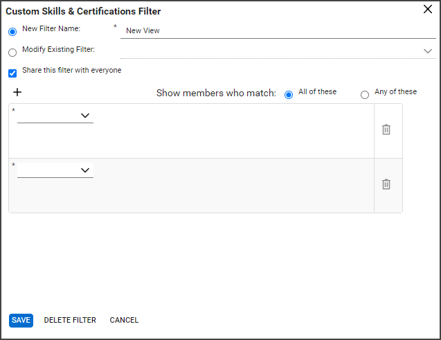Click the plus icon to add criteria
Image resolution: width=441 pixels, height=340 pixels.
[17, 92]
